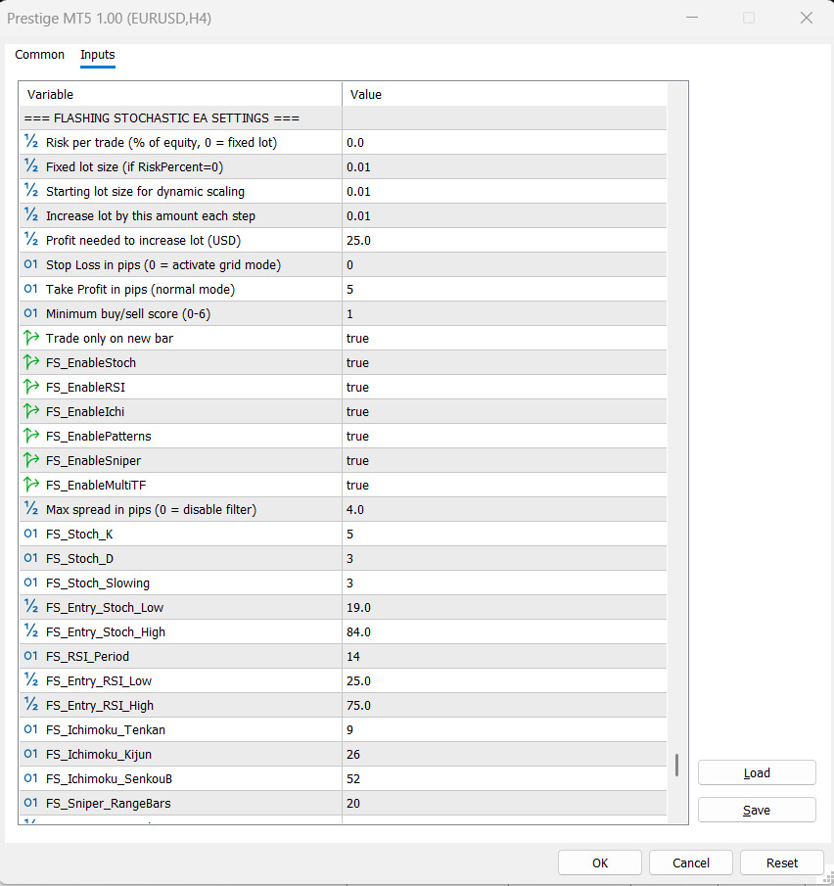This screenshot has width=834, height=886.
Task: Switch to the Common tab
Action: pos(39,55)
